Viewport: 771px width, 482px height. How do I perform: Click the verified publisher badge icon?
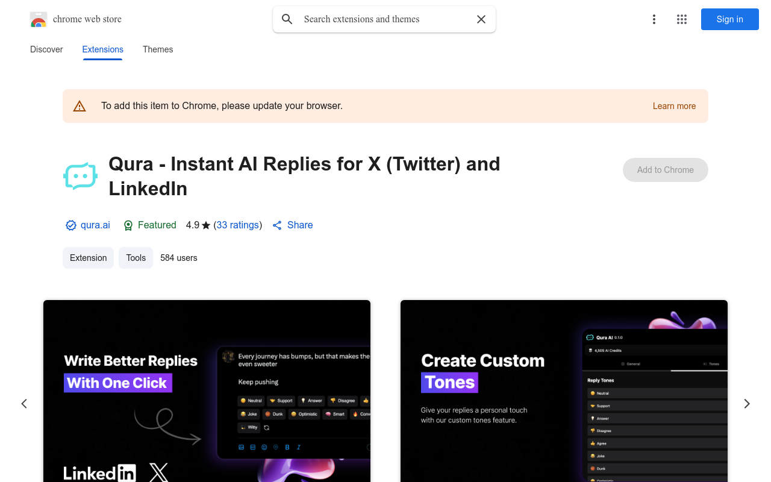pos(71,225)
